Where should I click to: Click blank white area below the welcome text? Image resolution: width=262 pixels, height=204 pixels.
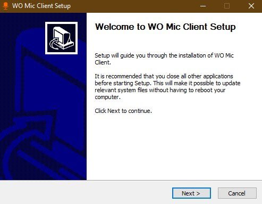point(174,148)
